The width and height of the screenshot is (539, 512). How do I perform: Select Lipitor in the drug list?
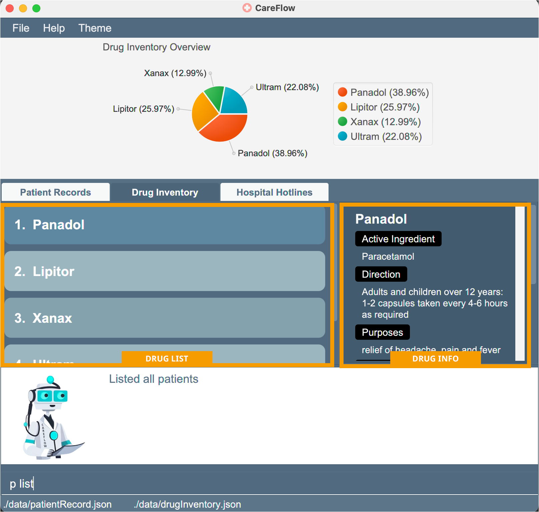pos(165,271)
